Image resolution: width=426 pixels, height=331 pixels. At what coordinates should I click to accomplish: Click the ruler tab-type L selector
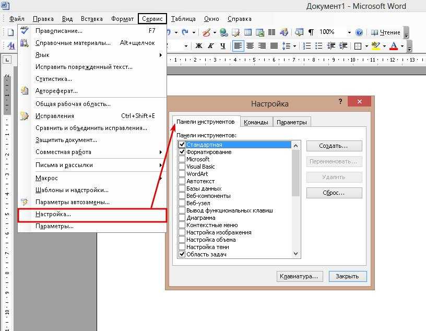pos(7,60)
